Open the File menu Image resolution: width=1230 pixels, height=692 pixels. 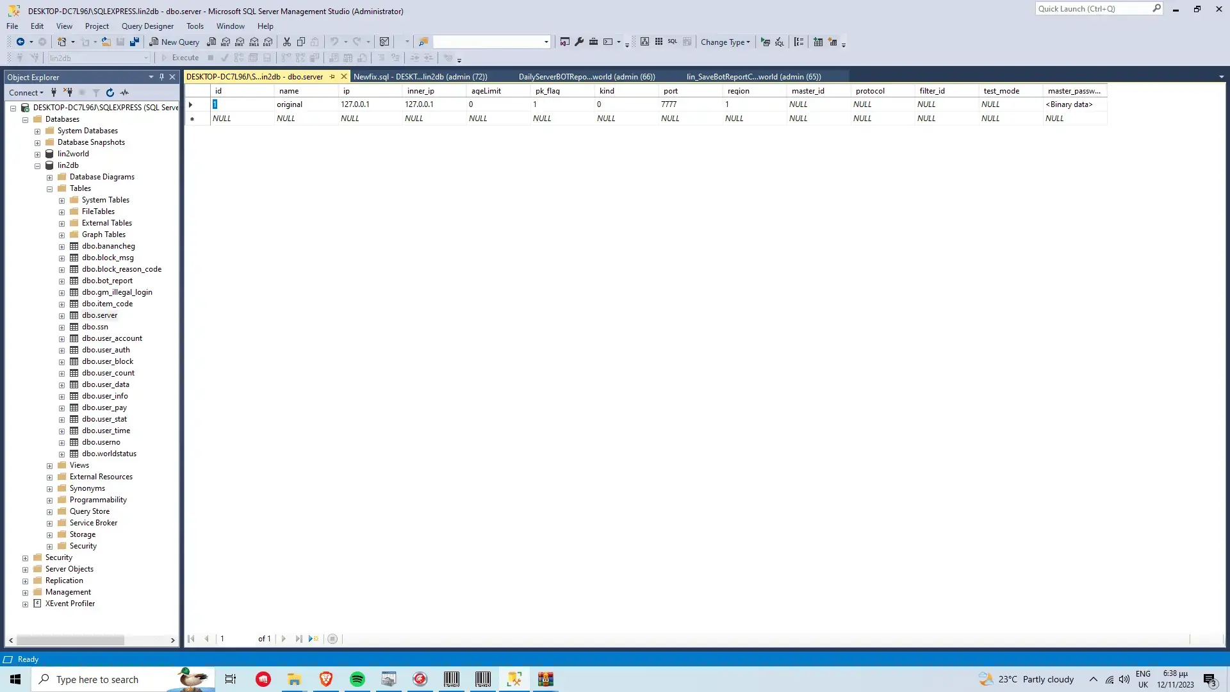click(12, 26)
